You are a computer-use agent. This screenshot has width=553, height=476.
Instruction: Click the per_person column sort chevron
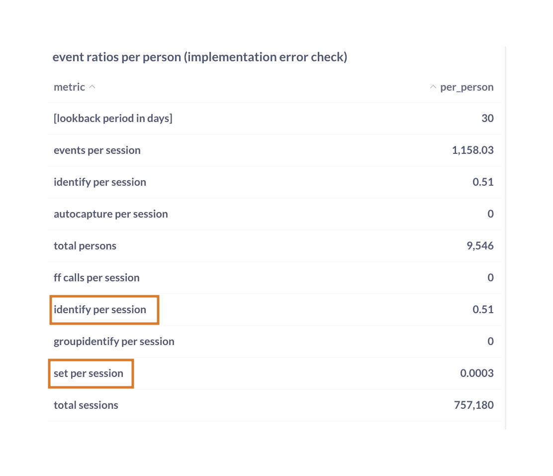433,87
